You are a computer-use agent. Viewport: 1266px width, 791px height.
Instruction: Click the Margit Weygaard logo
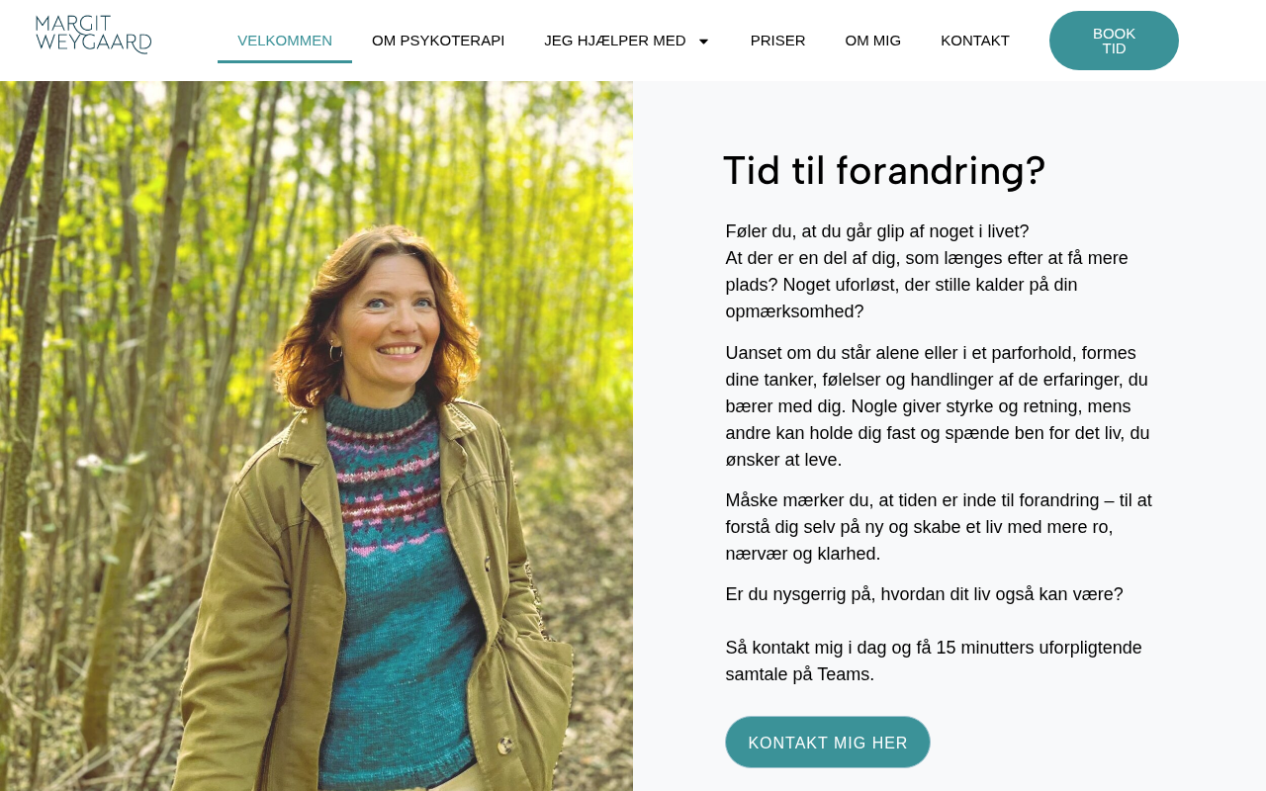tap(94, 35)
